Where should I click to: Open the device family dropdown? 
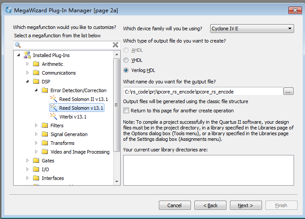(x=252, y=29)
